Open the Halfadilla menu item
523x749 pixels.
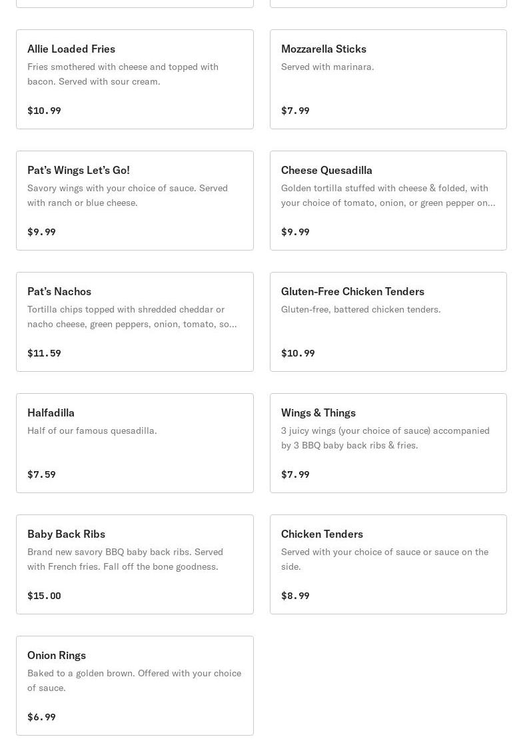[135, 443]
